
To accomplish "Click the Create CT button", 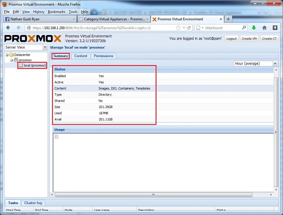I will (x=269, y=39).
